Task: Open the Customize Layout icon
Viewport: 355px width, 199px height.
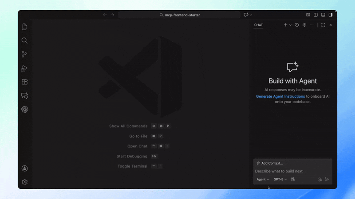Action: click(x=308, y=15)
